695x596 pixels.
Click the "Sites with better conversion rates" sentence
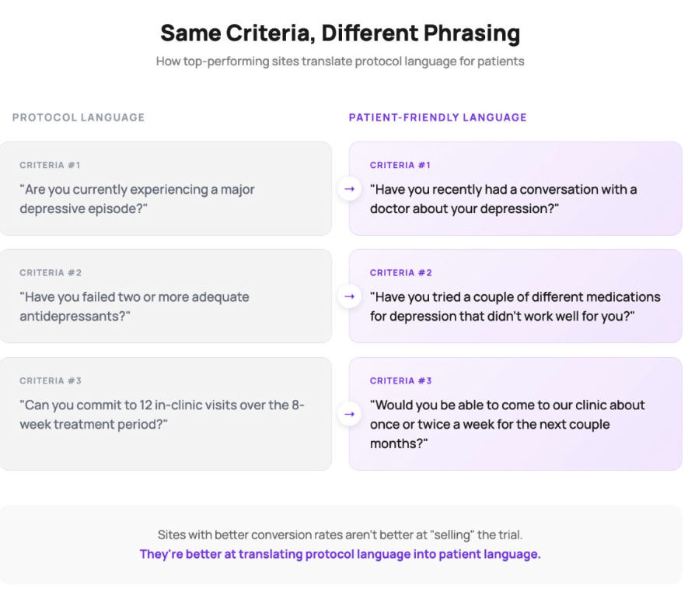click(340, 535)
